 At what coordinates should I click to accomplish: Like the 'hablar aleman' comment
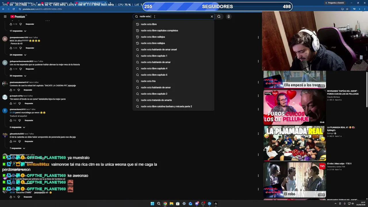(x=11, y=69)
